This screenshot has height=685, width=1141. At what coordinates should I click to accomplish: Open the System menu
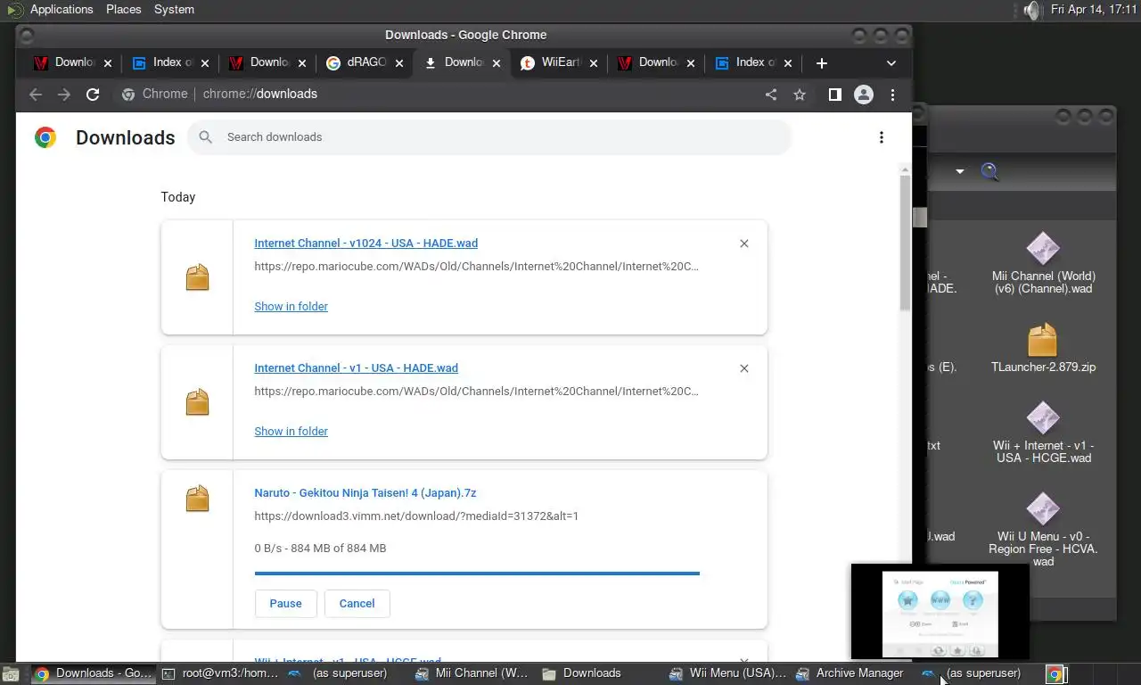174,10
